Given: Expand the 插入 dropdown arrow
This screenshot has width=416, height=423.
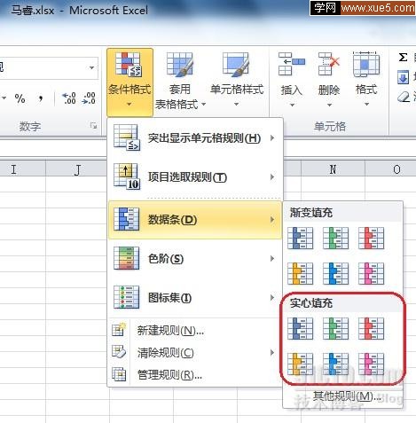Looking at the screenshot, I should (x=292, y=105).
